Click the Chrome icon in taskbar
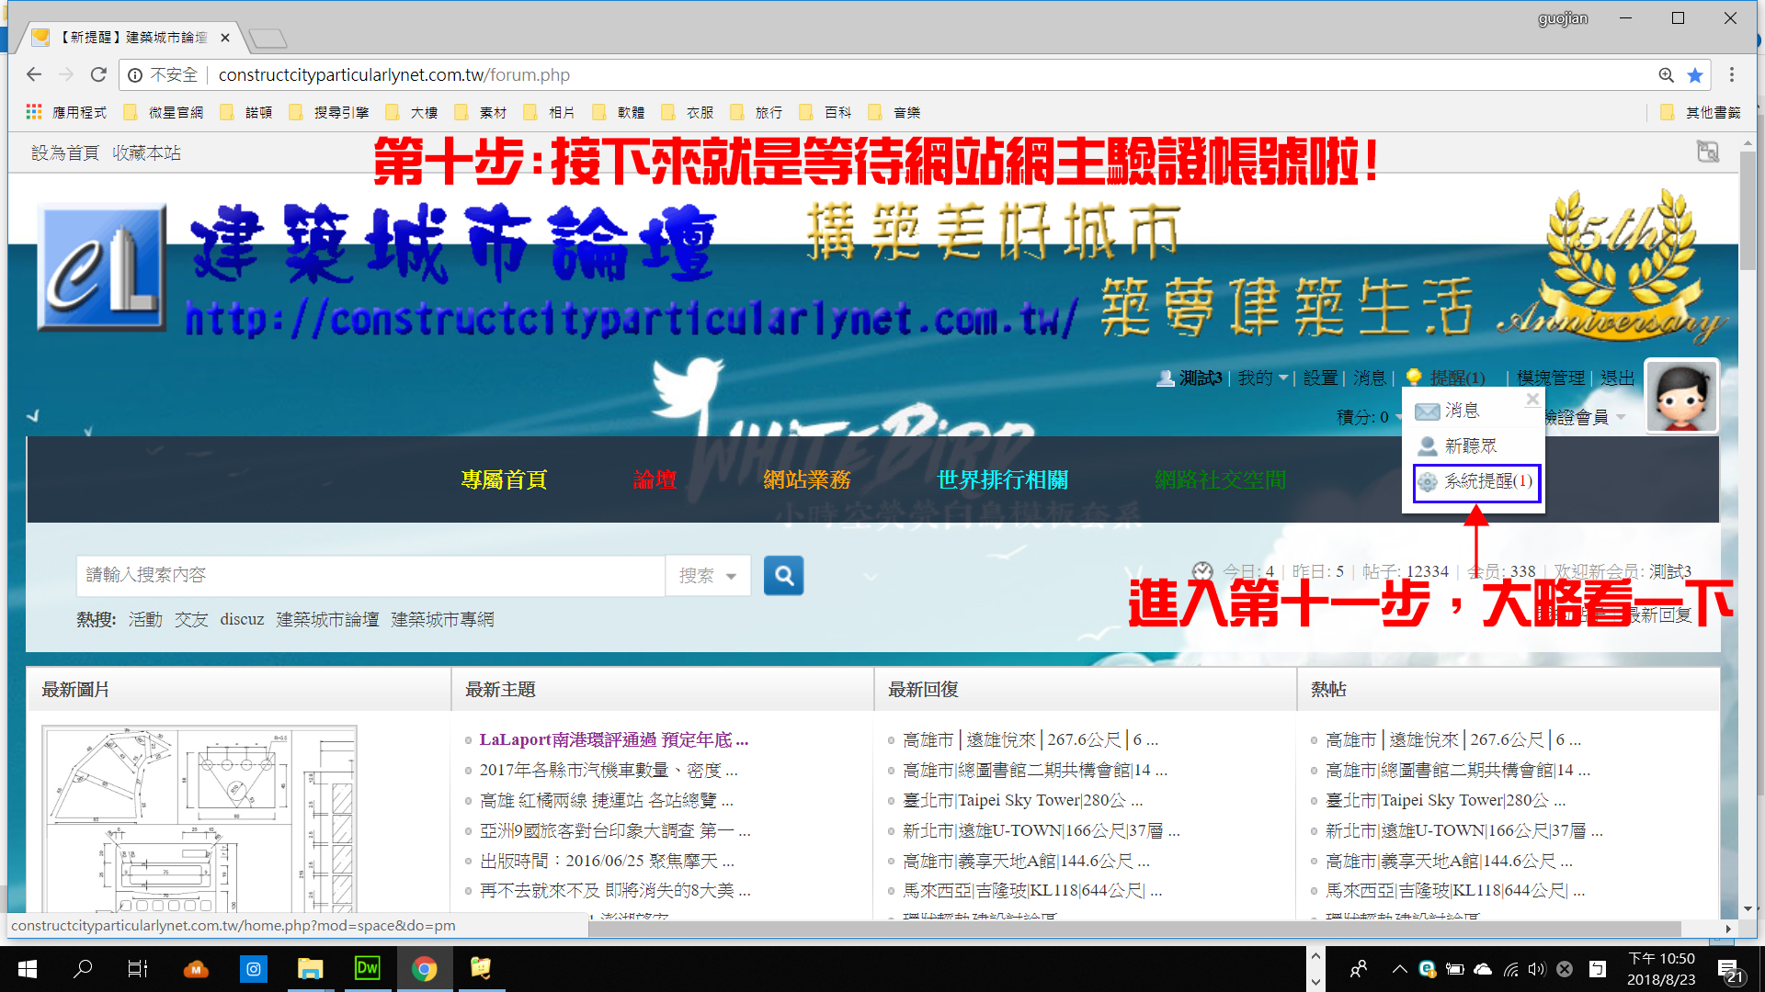 point(424,968)
